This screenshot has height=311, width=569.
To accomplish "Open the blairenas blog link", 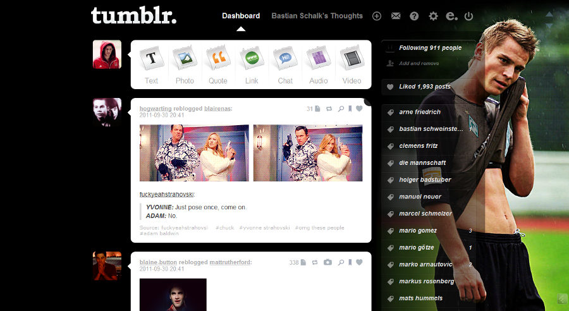I will (217, 109).
